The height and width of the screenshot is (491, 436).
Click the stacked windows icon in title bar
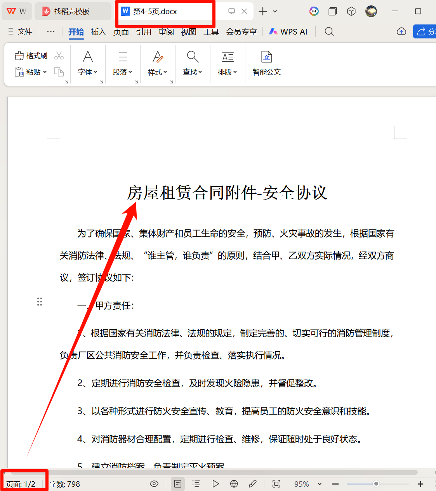coord(333,11)
